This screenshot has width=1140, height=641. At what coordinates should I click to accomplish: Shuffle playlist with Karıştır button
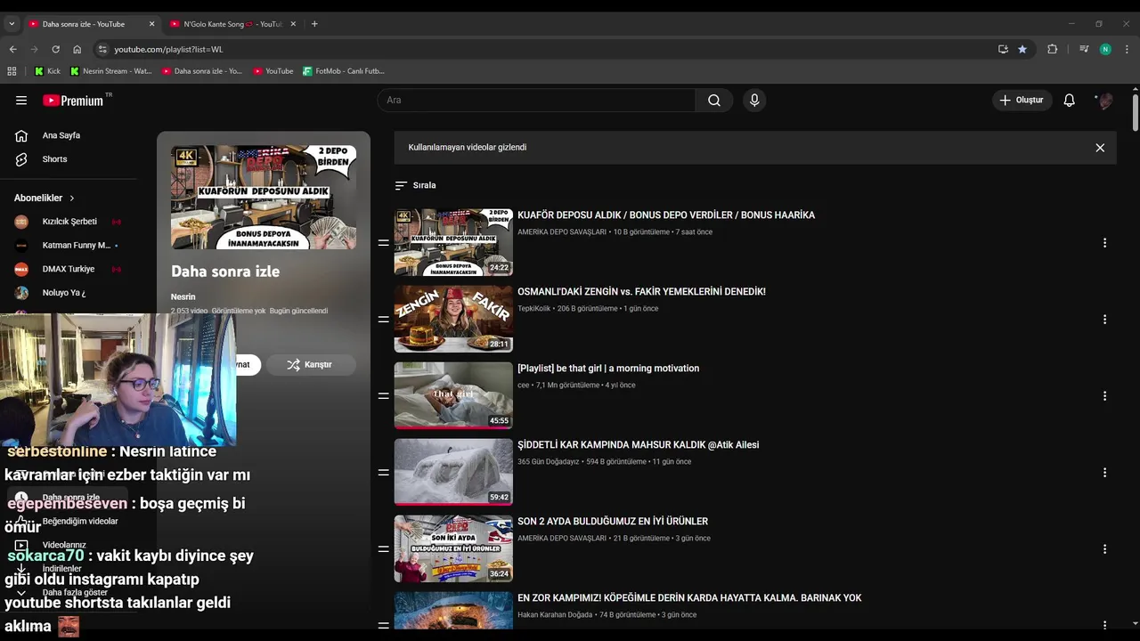coord(310,364)
